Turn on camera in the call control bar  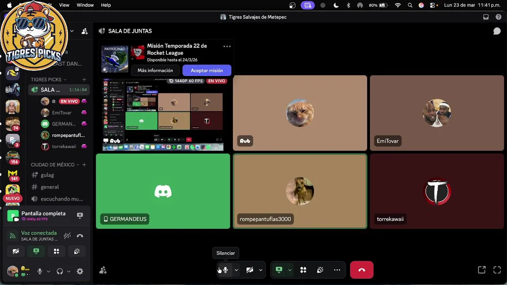250,270
